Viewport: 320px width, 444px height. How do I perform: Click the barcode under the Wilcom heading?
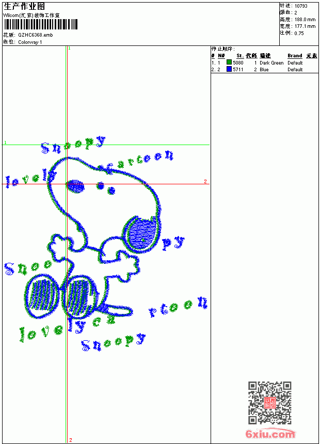(x=40, y=24)
